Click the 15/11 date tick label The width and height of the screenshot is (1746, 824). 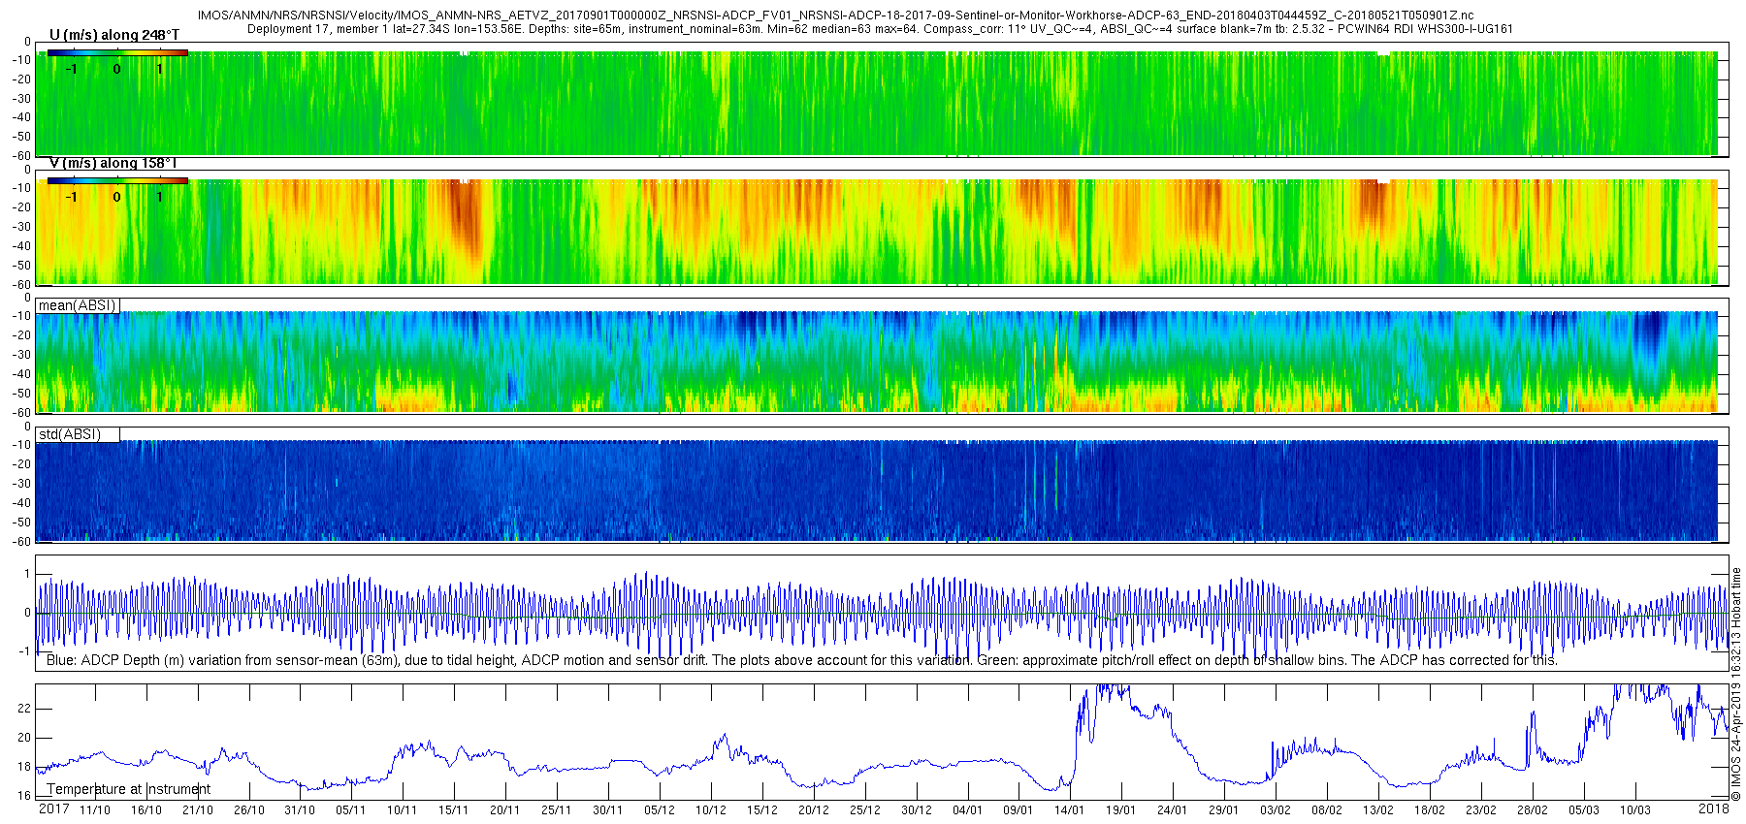pos(454,810)
